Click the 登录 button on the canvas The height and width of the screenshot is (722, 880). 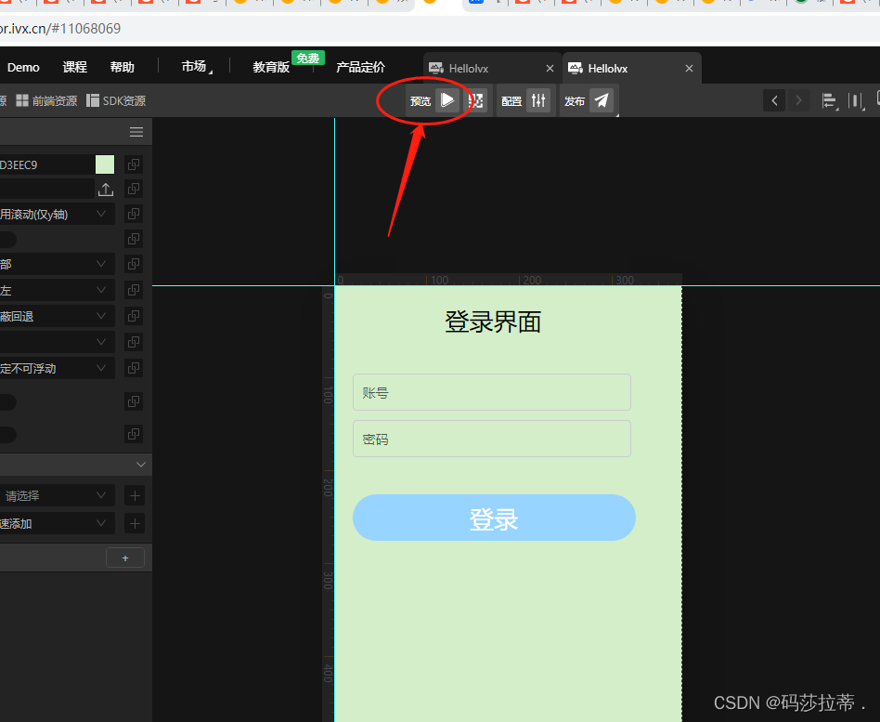click(493, 519)
